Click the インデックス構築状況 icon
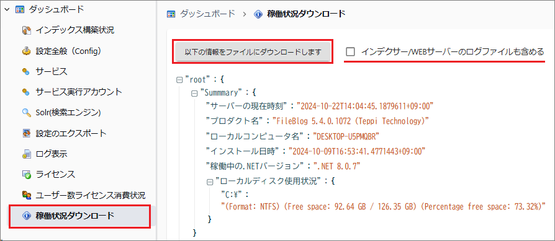The width and height of the screenshot is (555, 241). (x=26, y=30)
